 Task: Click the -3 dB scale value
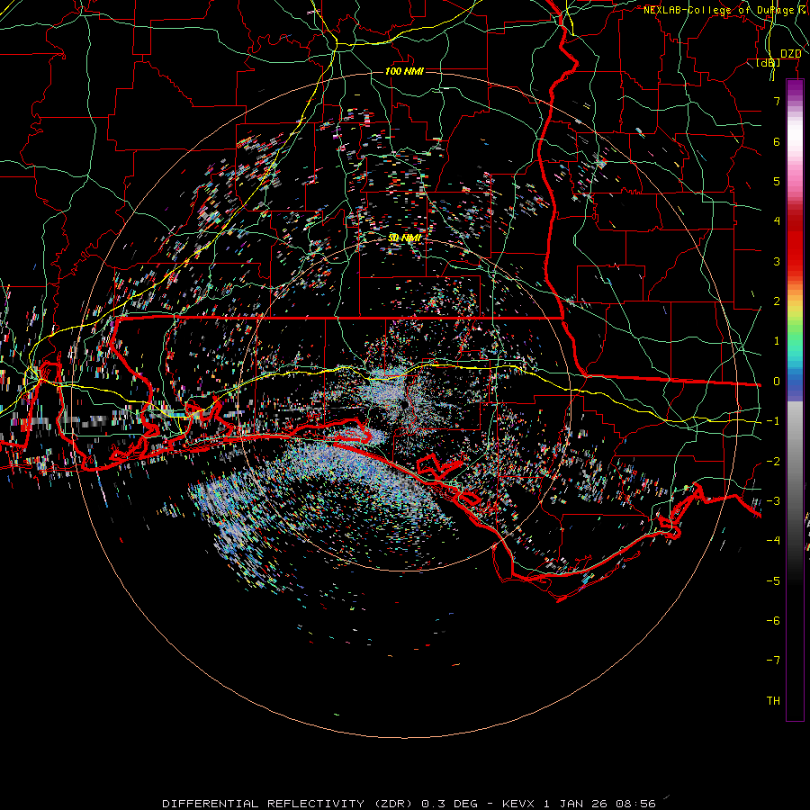point(773,500)
